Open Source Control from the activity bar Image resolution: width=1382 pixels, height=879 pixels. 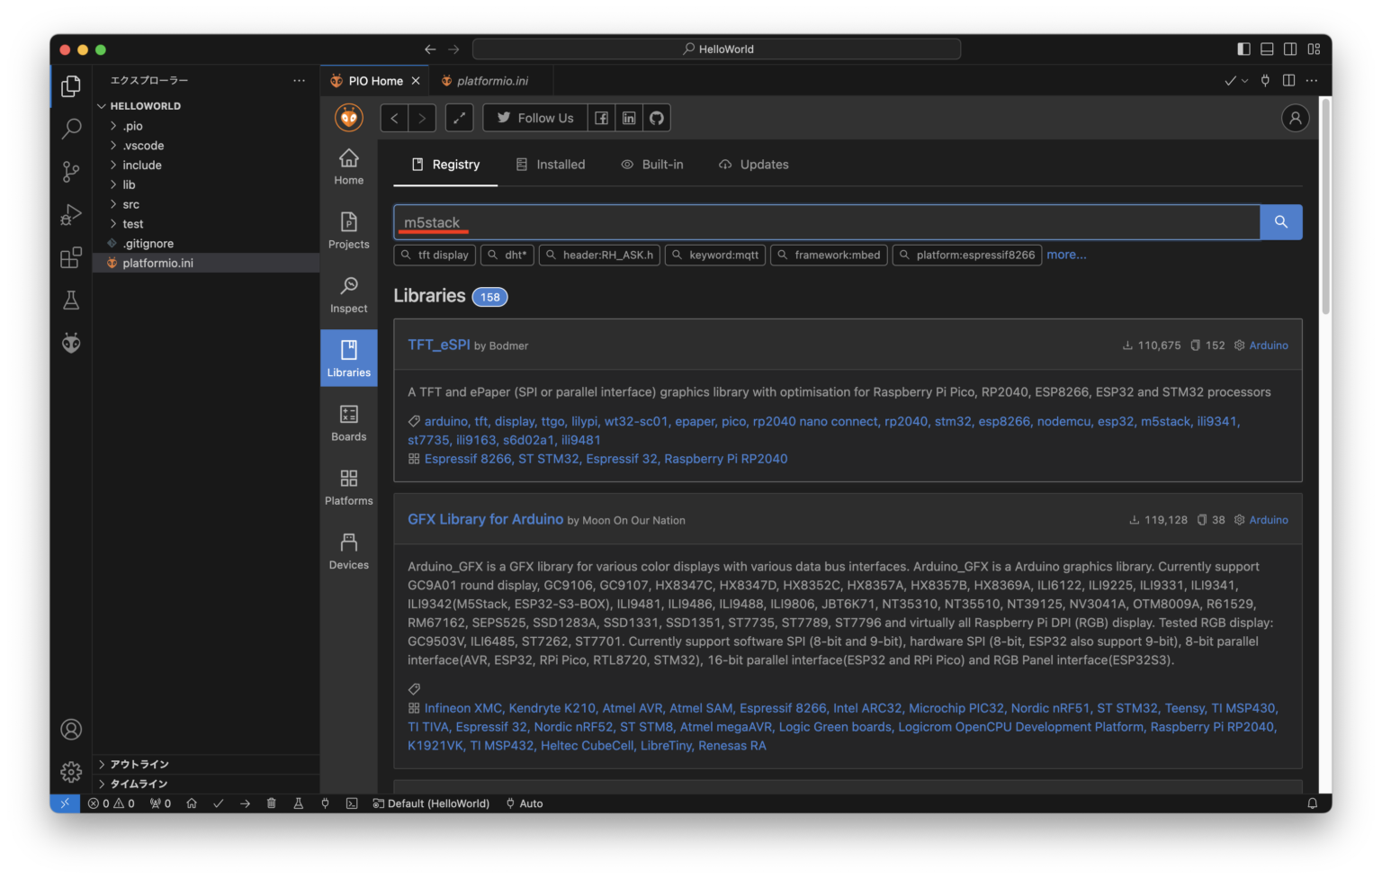tap(71, 172)
